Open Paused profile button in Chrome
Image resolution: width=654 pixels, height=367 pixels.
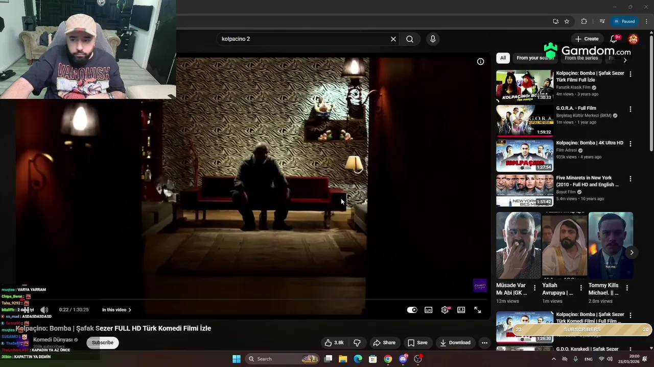click(x=624, y=21)
